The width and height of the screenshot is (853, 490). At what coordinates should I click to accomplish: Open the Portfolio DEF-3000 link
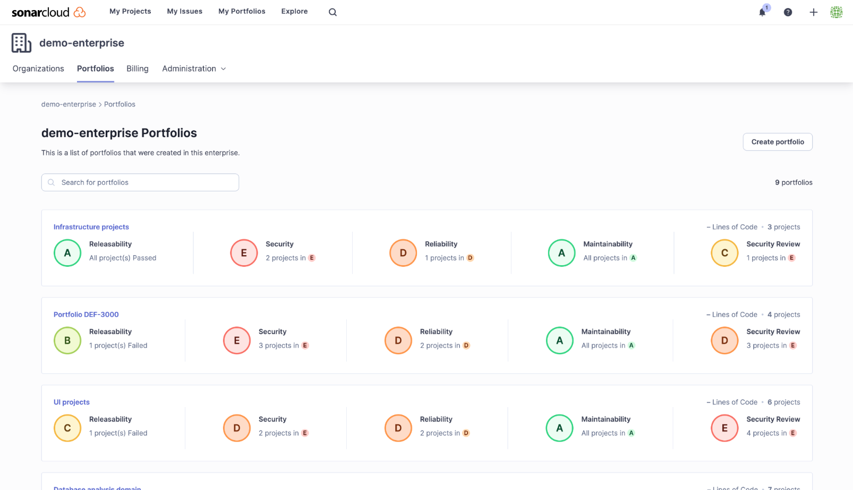point(86,314)
